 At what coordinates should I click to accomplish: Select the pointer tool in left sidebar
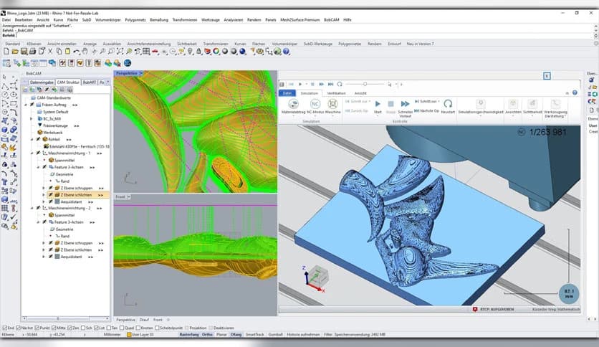pos(4,77)
